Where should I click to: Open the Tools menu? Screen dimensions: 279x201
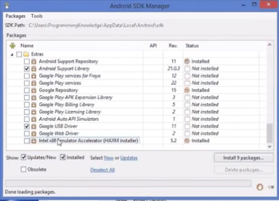pyautogui.click(x=37, y=16)
